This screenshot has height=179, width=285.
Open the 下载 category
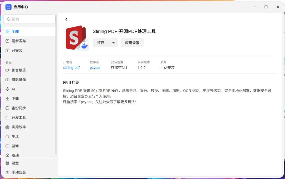tap(15, 98)
